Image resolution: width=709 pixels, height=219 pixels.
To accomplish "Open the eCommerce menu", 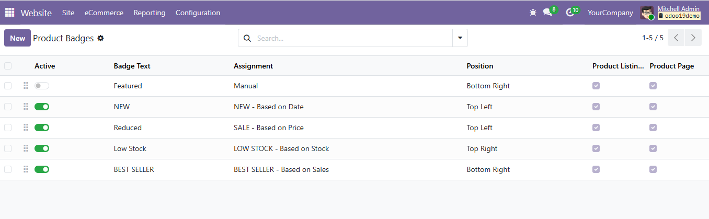I will [104, 13].
